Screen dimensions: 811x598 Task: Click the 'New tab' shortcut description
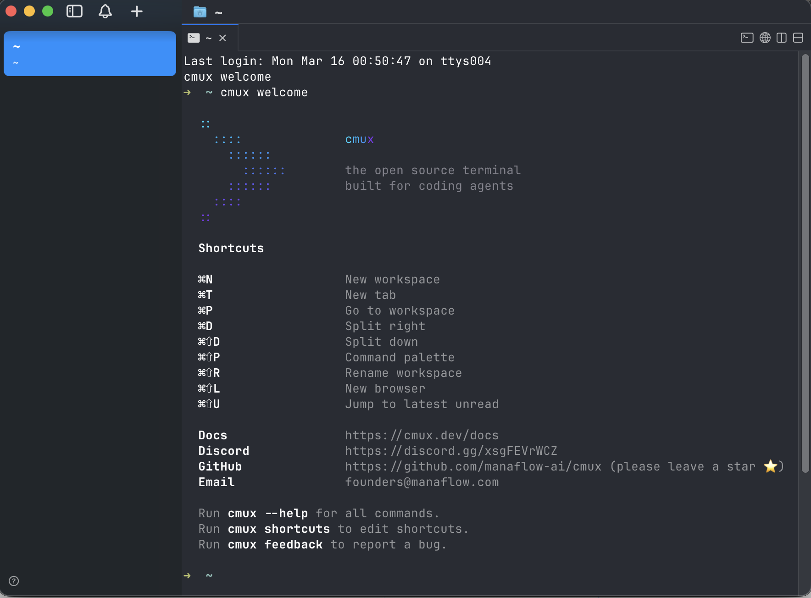click(371, 295)
